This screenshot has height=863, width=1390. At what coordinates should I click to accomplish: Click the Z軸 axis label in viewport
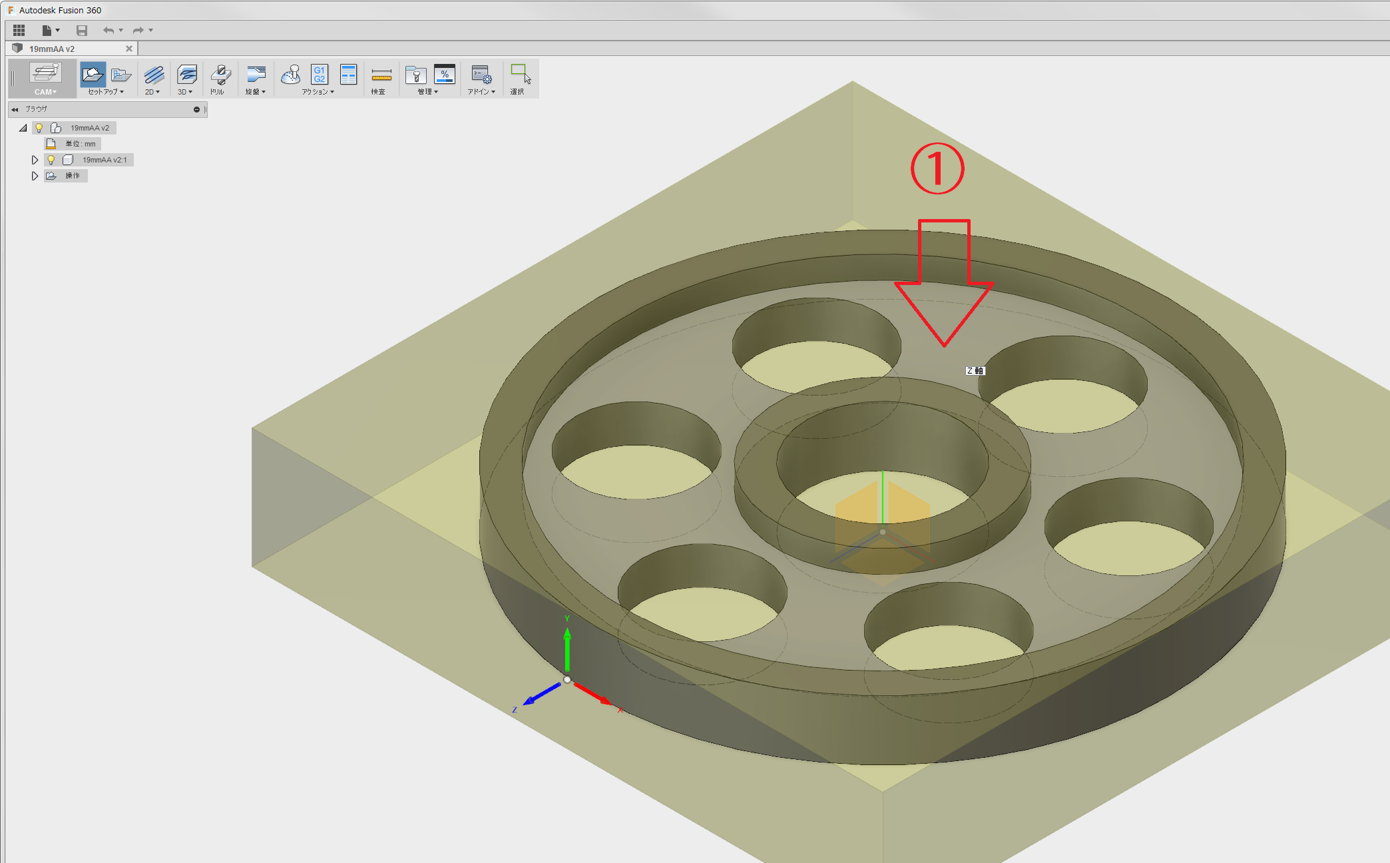click(x=975, y=371)
